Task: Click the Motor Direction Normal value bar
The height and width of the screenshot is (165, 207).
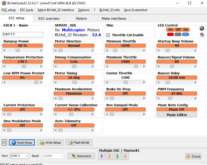Action: [74, 45]
